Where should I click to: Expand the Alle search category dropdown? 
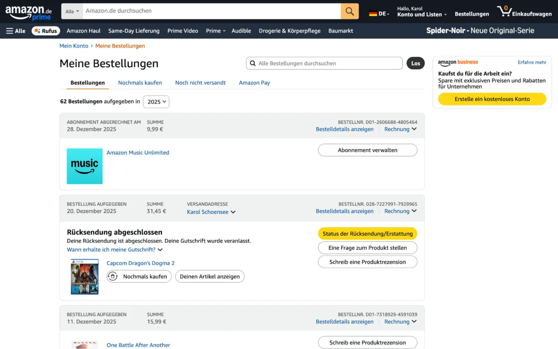(x=72, y=11)
